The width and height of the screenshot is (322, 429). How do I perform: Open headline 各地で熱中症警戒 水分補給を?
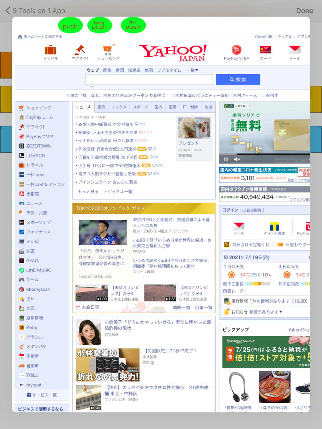(106, 124)
